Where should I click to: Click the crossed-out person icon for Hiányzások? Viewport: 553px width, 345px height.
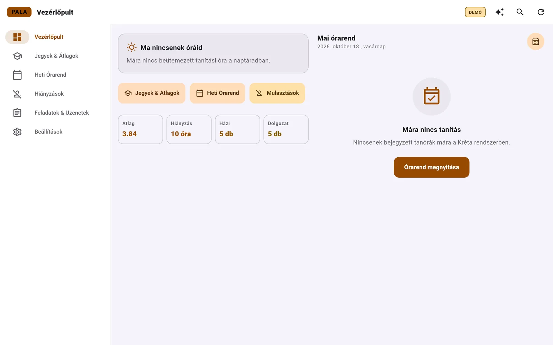coord(17,94)
